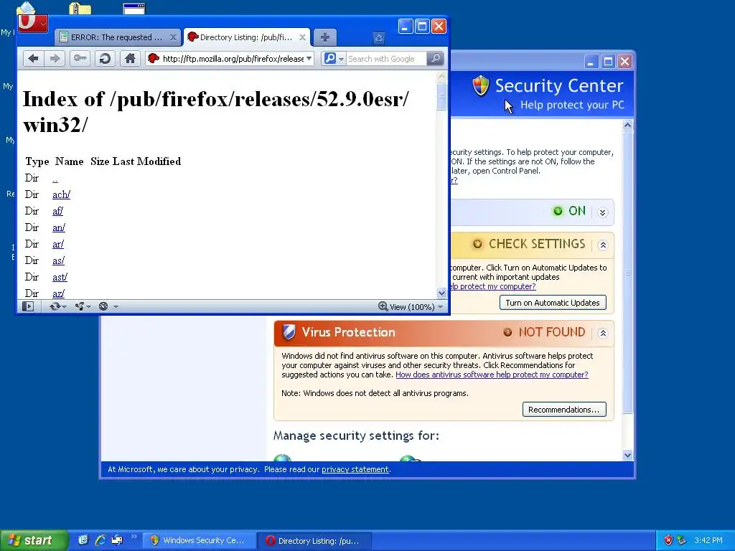Reload the page in Opera

105,59
